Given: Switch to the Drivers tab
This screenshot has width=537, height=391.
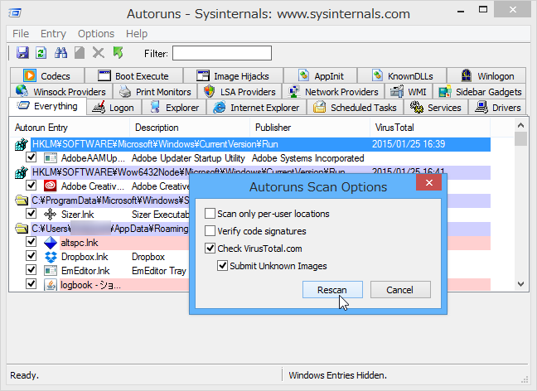Looking at the screenshot, I should 497,107.
